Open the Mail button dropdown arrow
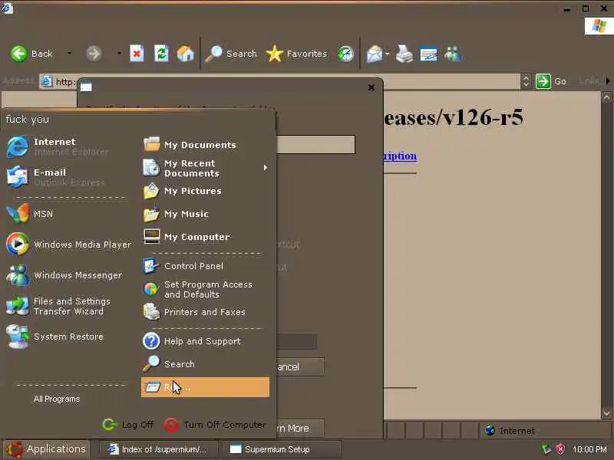 387,54
